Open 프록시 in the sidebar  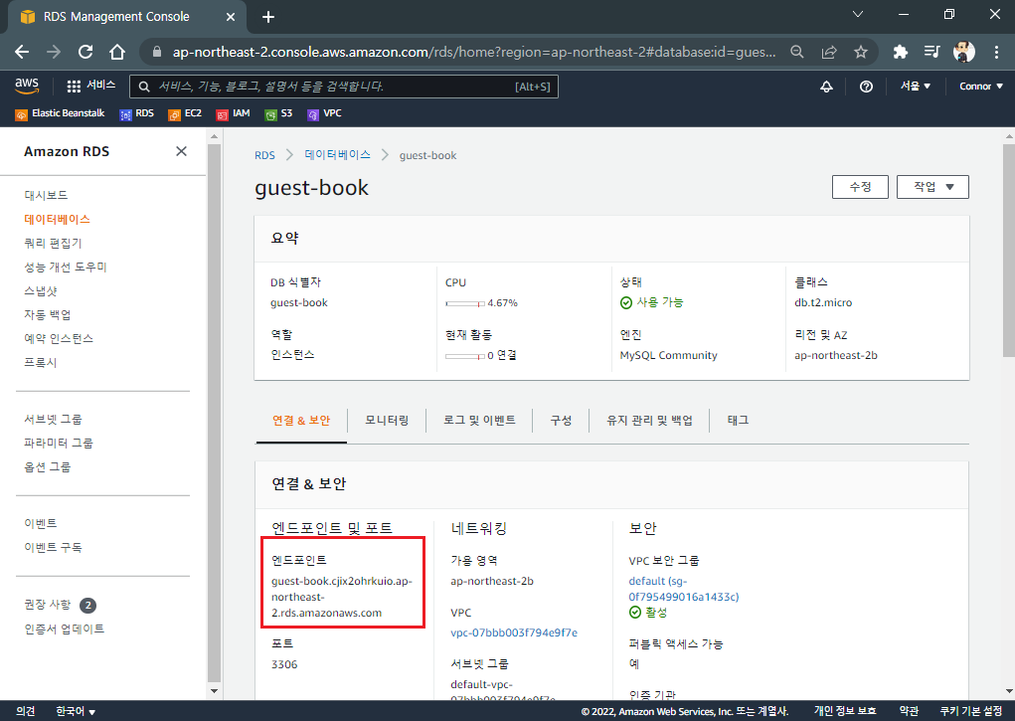(41, 363)
